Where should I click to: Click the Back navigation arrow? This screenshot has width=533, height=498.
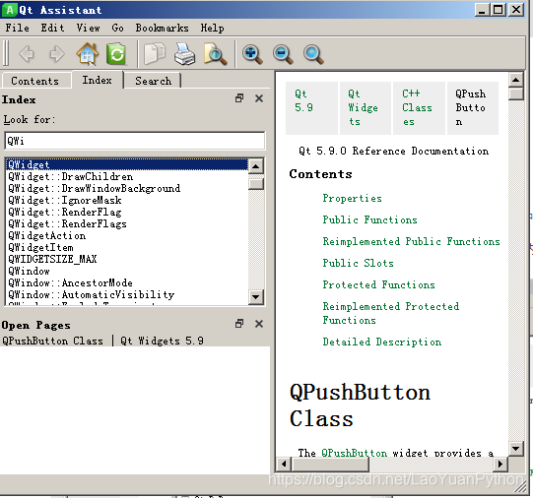(x=27, y=53)
